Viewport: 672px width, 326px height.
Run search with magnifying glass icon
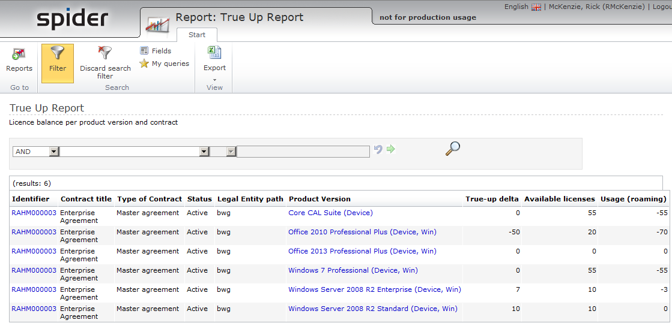tap(453, 149)
